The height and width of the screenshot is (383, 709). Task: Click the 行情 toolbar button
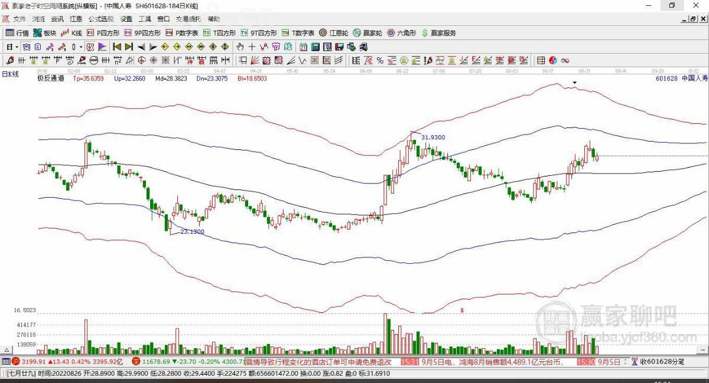pyautogui.click(x=17, y=33)
